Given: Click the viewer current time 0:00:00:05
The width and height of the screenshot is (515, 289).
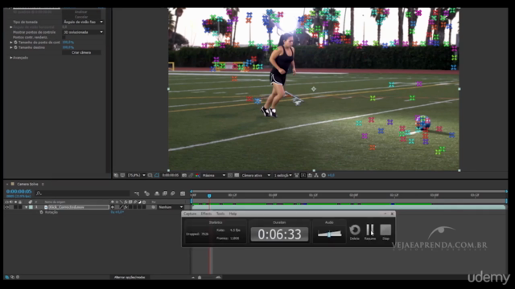Looking at the screenshot, I should [171, 175].
